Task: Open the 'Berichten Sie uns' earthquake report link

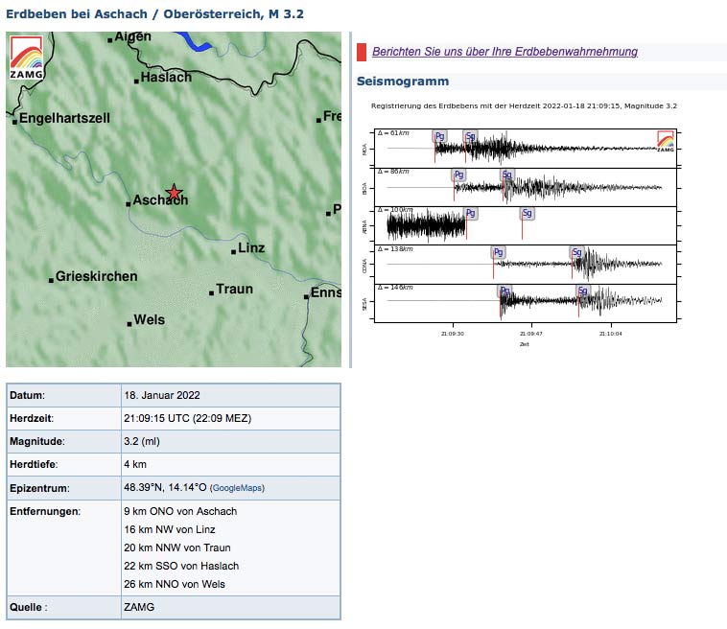Action: (x=504, y=52)
